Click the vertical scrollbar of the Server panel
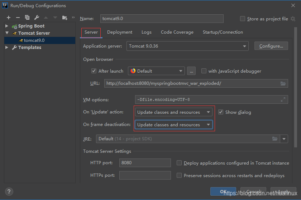301x200 pixels. pyautogui.click(x=295, y=87)
